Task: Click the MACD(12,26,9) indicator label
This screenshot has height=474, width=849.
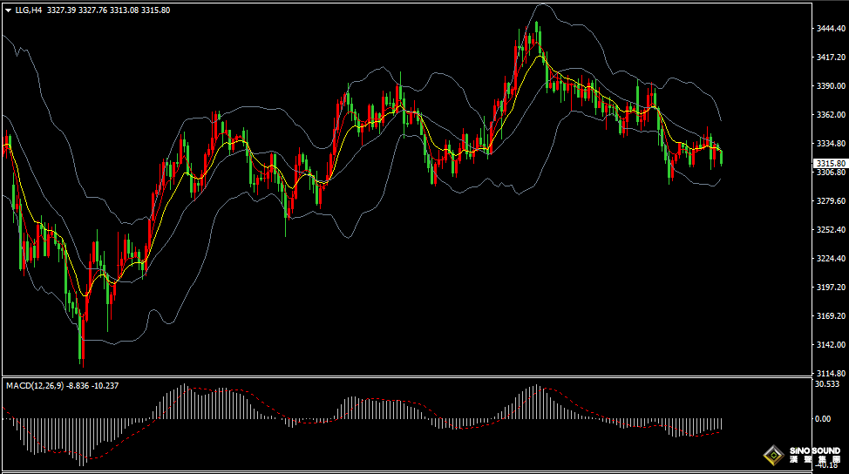Action: 34,384
